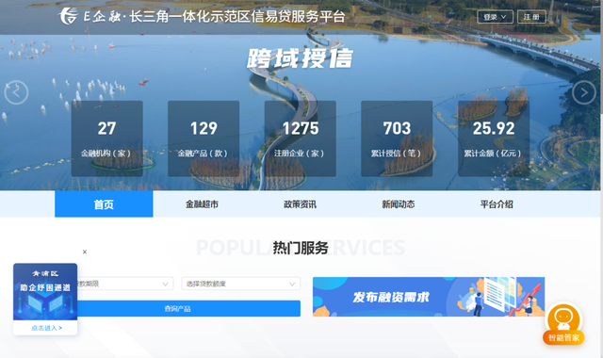The width and height of the screenshot is (603, 358).
Task: Open the 金融超市 tab
Action: pyautogui.click(x=202, y=204)
